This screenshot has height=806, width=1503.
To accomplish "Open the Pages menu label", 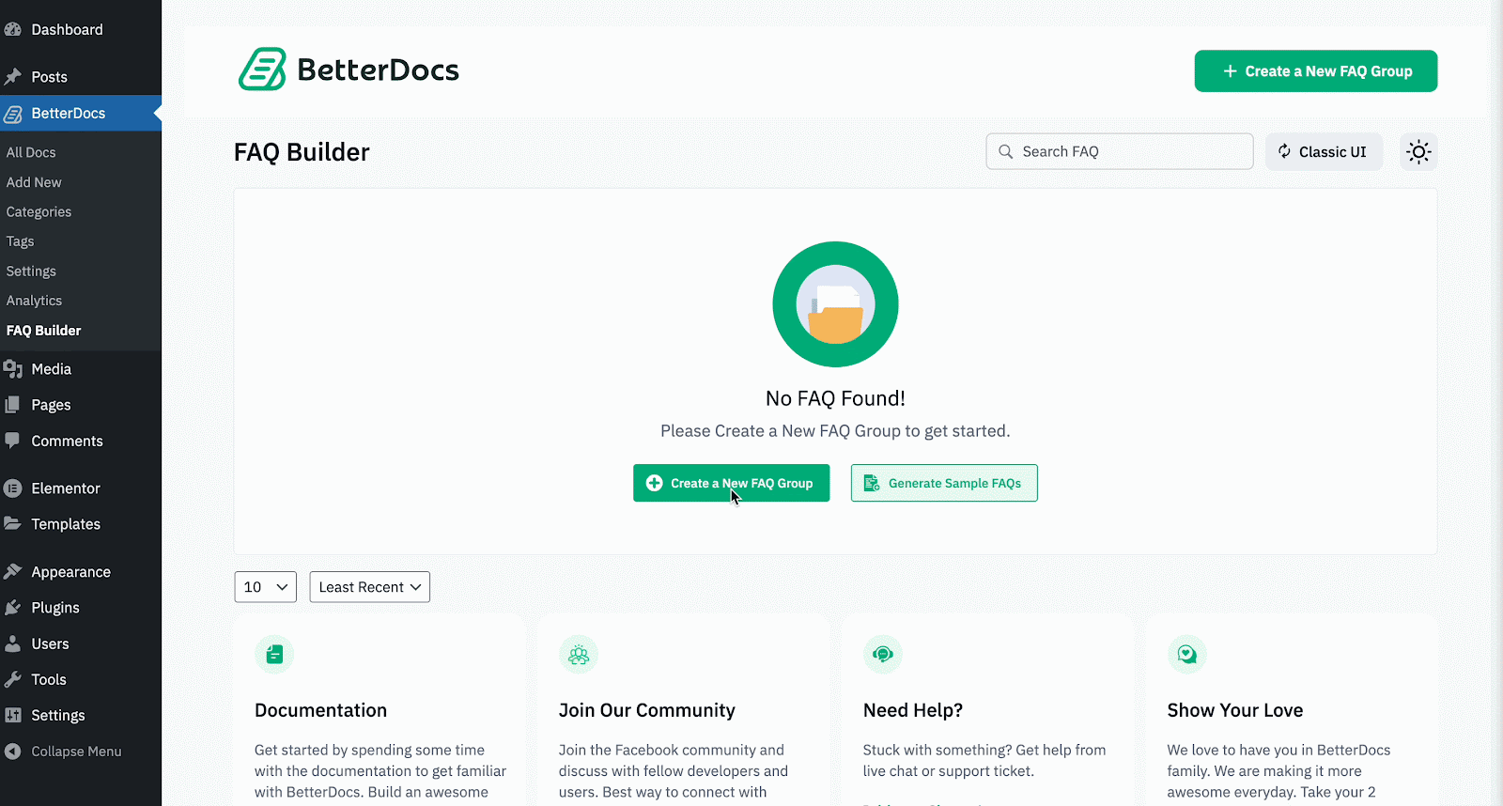I will [52, 405].
